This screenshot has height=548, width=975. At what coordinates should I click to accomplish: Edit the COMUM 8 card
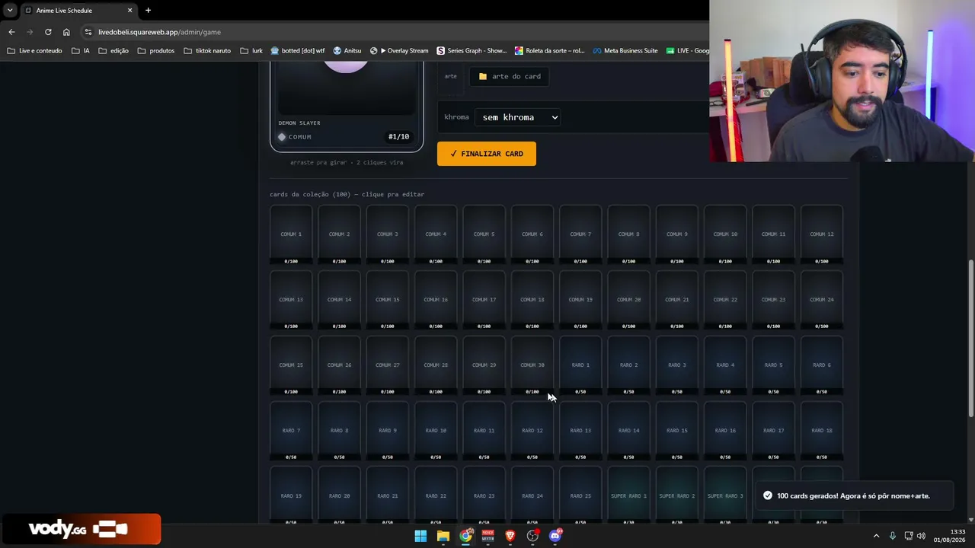[x=628, y=234]
